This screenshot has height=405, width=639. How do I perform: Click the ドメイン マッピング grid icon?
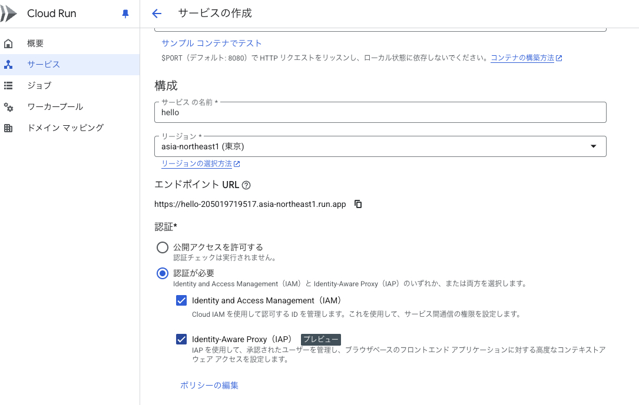(8, 128)
